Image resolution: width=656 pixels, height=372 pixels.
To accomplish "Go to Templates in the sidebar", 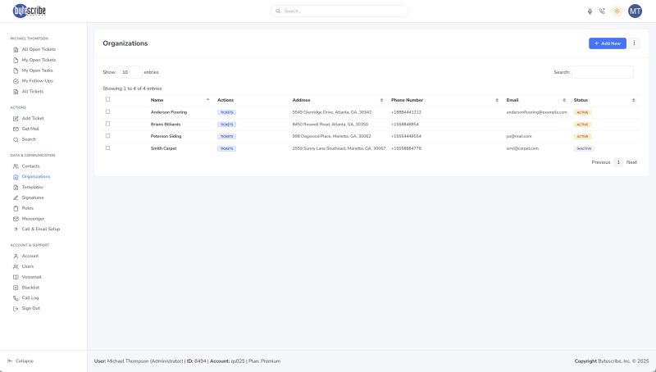I will [x=33, y=187].
